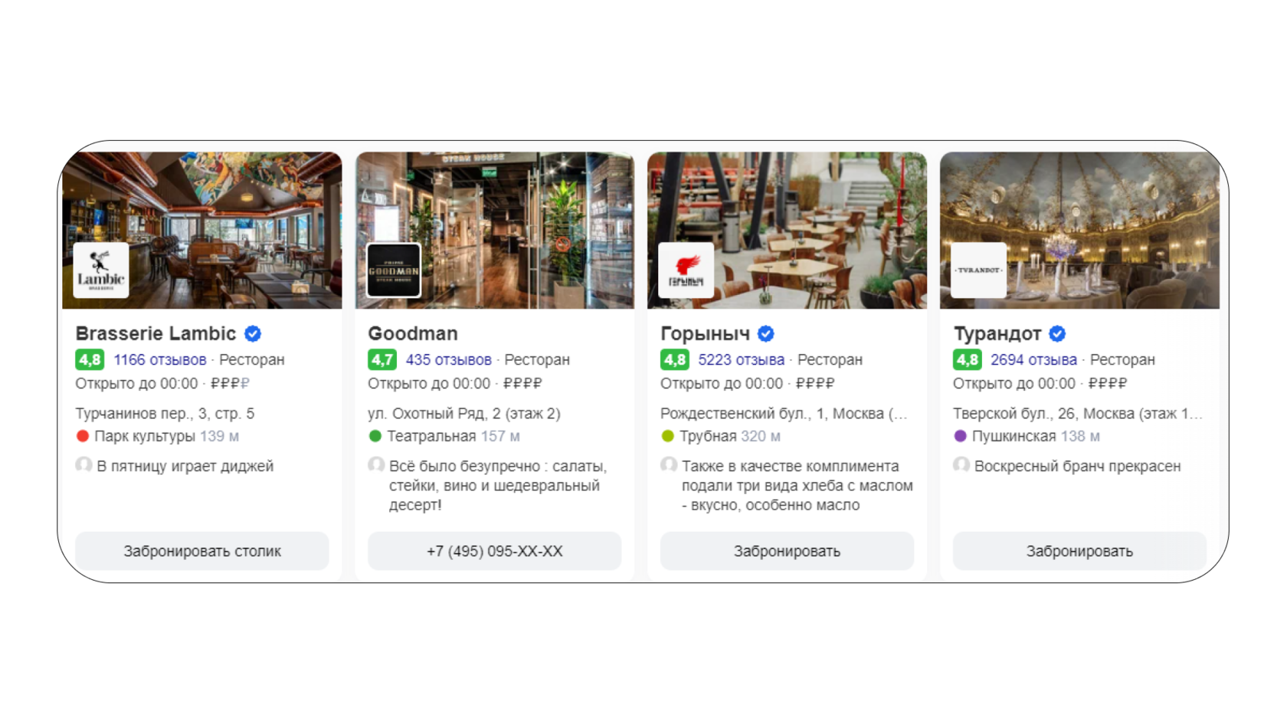View the 5223 отзыва reviews

point(742,359)
